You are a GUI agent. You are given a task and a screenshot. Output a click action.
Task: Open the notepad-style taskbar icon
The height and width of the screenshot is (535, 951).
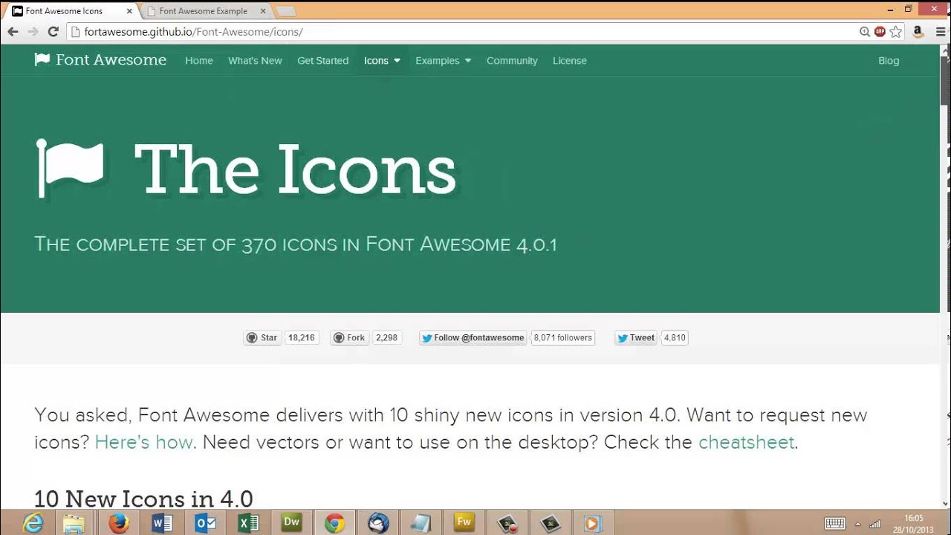421,523
